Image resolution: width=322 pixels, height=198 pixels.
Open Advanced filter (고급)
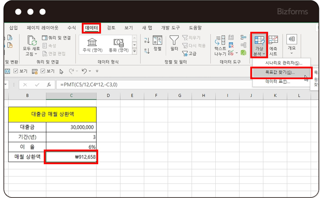tap(189, 54)
